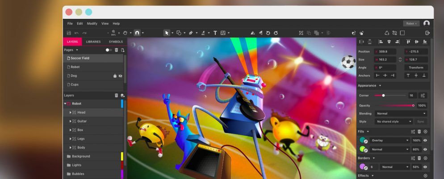Select the Shape tool

pos(179,33)
